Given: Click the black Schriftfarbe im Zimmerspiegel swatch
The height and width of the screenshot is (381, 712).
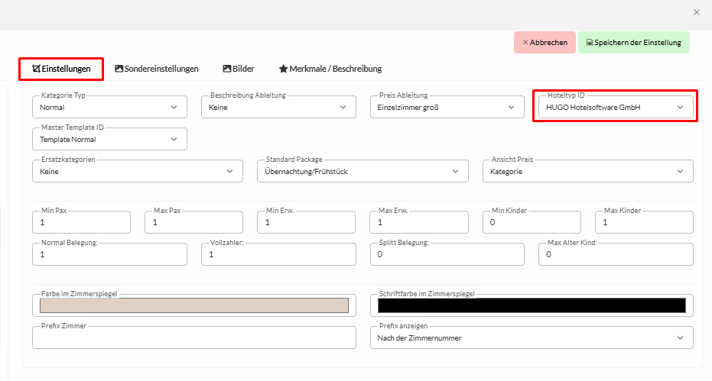Looking at the screenshot, I should point(532,305).
